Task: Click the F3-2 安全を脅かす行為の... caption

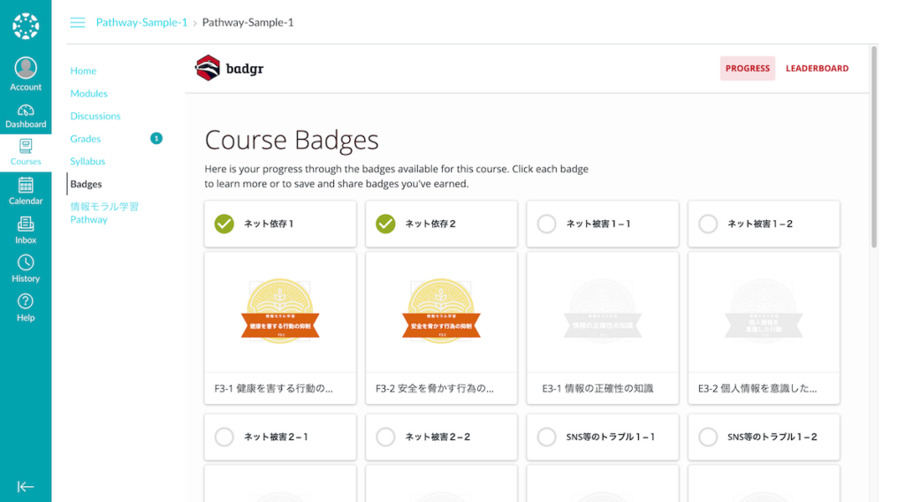Action: 435,388
